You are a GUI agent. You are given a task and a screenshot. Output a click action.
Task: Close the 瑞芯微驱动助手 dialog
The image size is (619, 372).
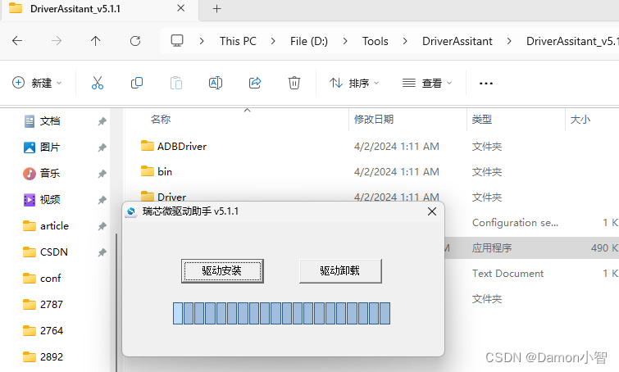click(x=432, y=211)
